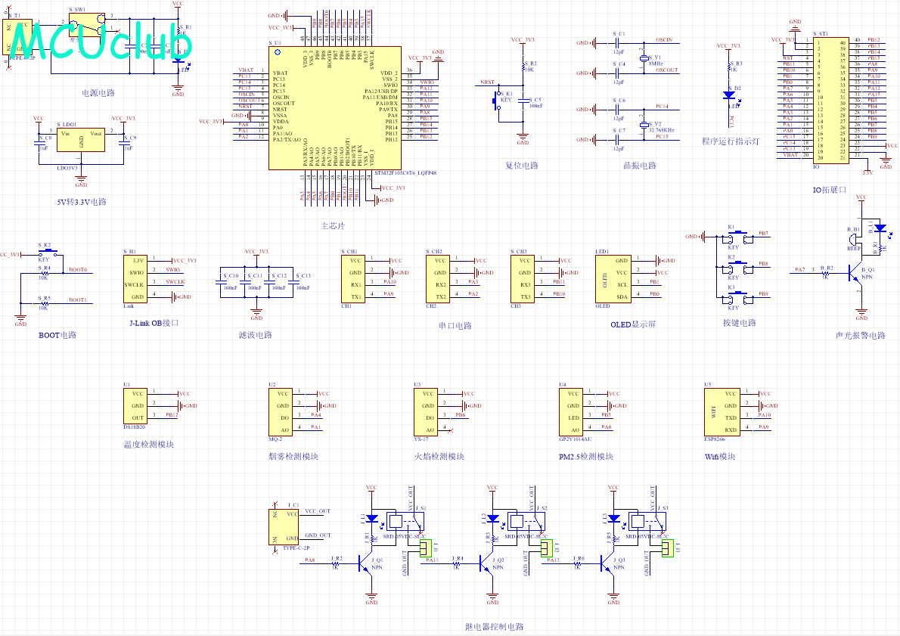The height and width of the screenshot is (636, 900).
Task: Click the '程序运行指示灯' label
Action: click(730, 141)
